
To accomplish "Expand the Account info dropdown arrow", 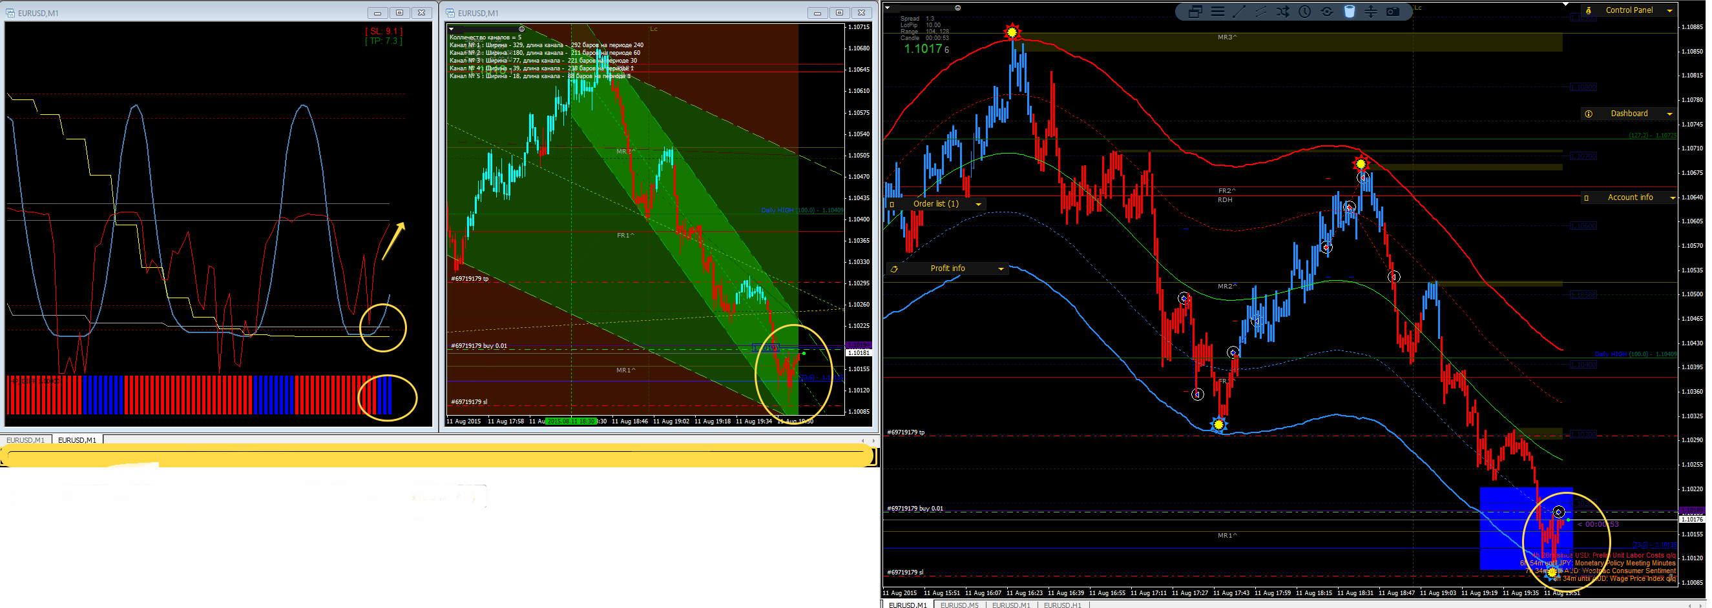I will (1672, 198).
